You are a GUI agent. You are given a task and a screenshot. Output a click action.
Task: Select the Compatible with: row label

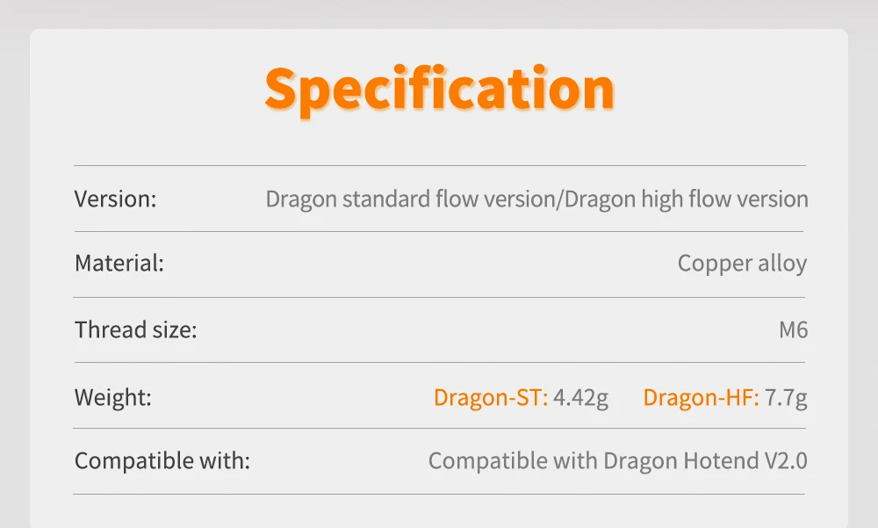coord(162,460)
